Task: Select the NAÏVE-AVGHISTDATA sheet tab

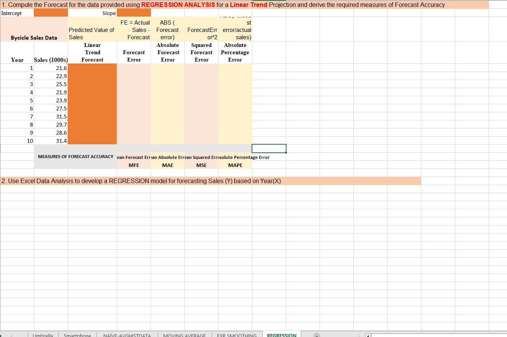Action: coord(127,335)
